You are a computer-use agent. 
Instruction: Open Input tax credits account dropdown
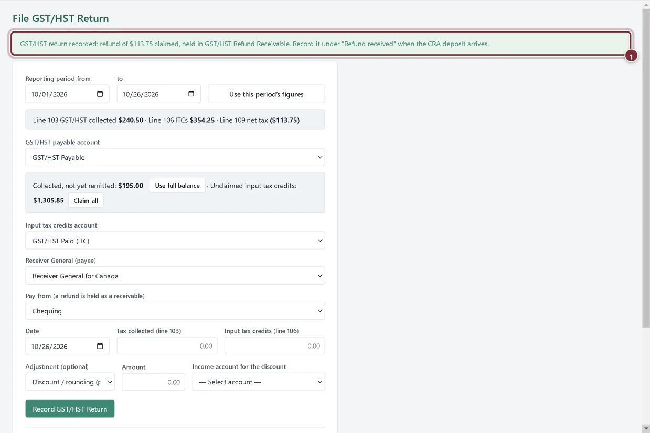click(x=175, y=241)
